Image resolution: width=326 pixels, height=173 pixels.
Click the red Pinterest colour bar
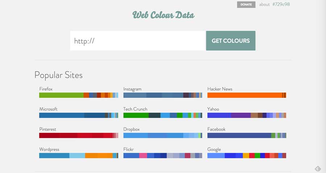(79, 136)
